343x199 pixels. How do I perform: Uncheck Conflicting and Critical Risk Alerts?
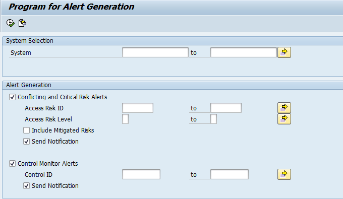(12, 97)
